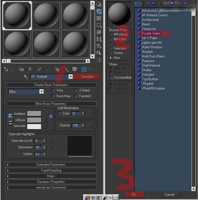Select the Selected radio button

[x=110, y=48]
